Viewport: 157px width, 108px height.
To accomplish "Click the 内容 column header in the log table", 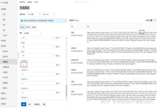I will [x=88, y=27].
